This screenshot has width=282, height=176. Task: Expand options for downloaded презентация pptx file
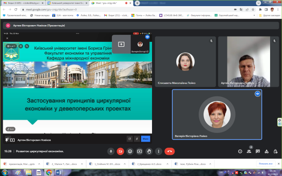40,164
